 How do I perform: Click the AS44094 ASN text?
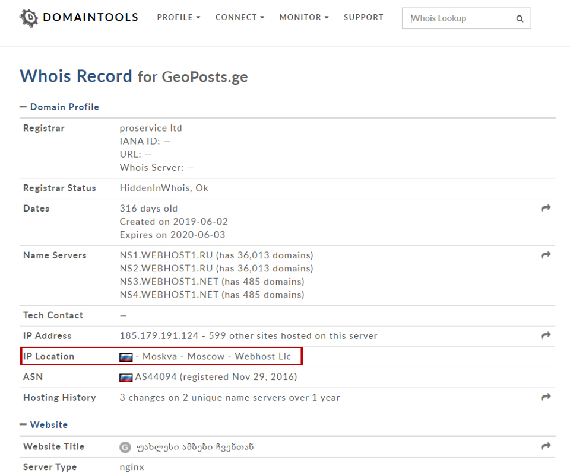click(x=156, y=377)
